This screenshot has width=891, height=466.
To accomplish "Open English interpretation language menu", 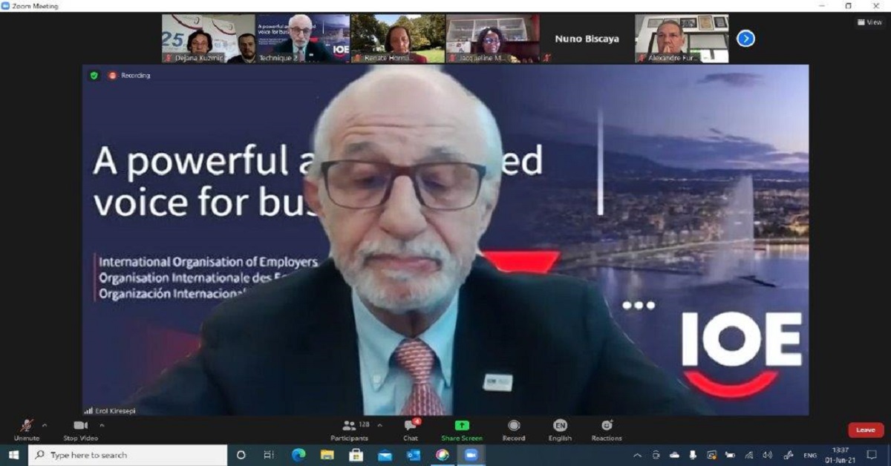I will (x=560, y=430).
